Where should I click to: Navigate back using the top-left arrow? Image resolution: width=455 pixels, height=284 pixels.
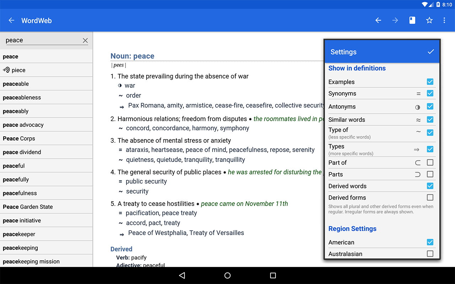coord(11,20)
